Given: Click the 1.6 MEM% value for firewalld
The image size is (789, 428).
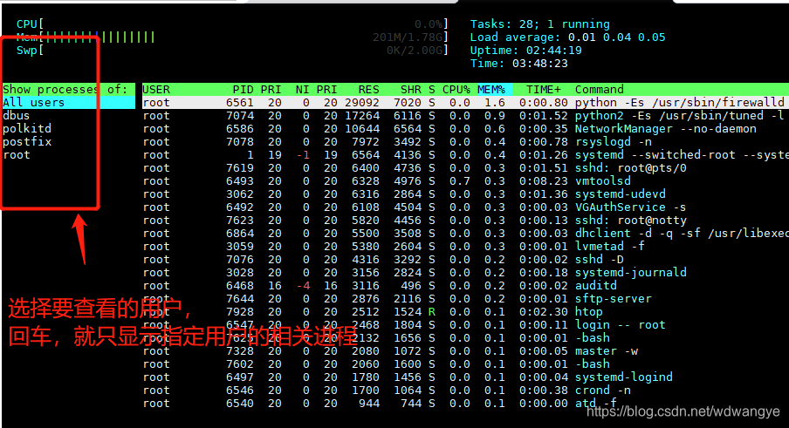Looking at the screenshot, I should coord(495,103).
